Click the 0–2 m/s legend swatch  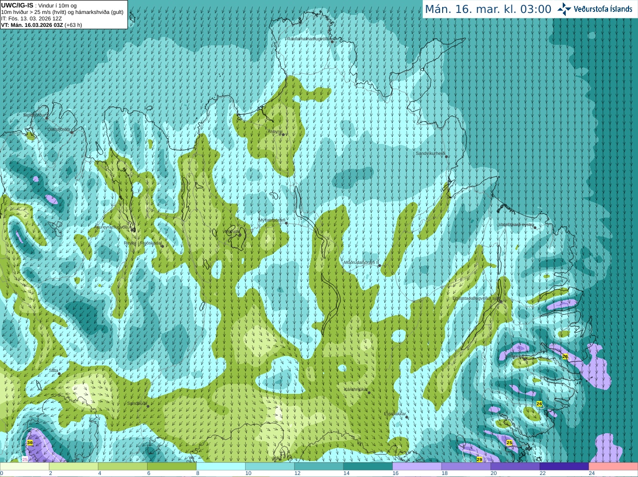coord(24,467)
